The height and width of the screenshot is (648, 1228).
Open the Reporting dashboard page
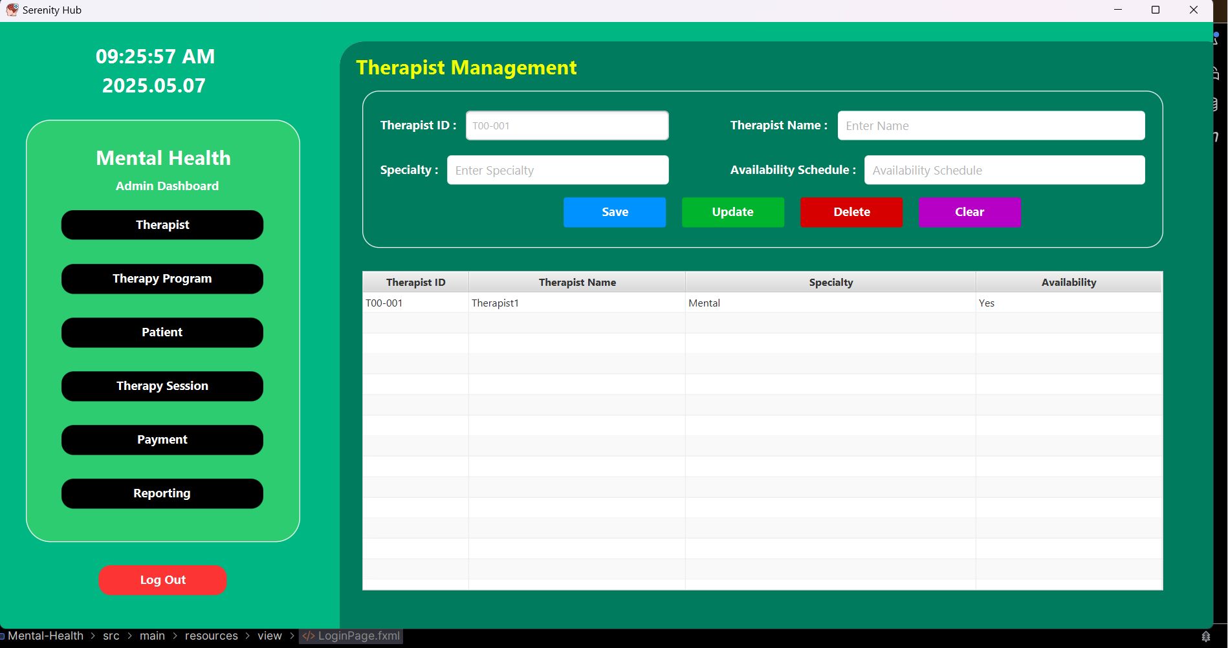(x=162, y=493)
